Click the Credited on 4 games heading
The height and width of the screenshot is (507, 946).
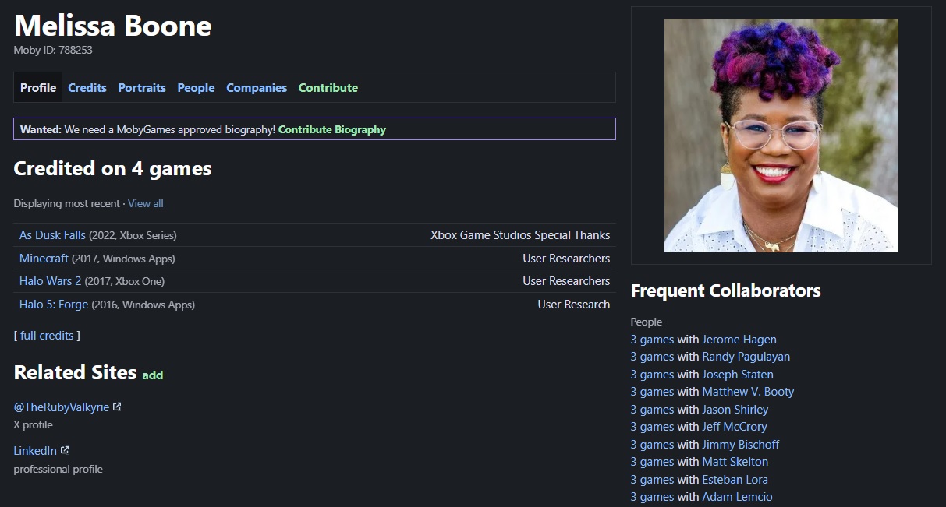click(x=113, y=169)
